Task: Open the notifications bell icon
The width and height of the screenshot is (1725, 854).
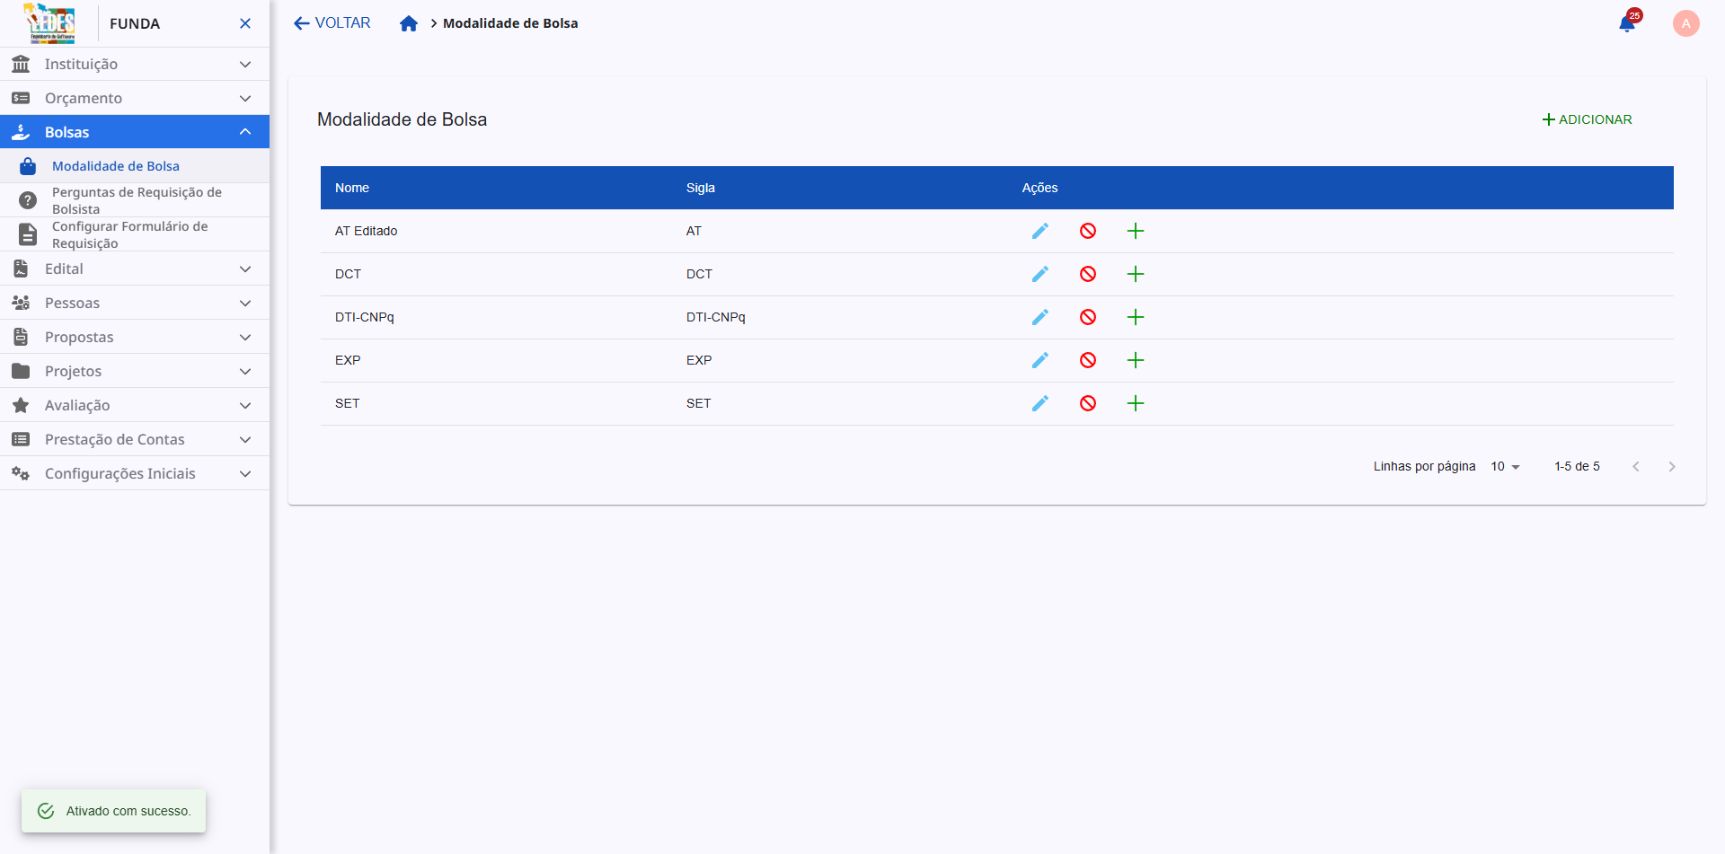Action: click(1627, 23)
